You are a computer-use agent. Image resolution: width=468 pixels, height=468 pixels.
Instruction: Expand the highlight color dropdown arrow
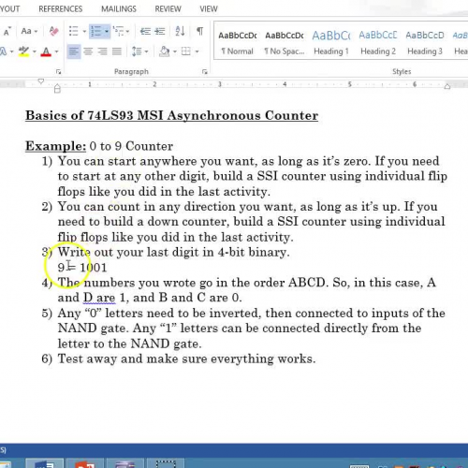[35, 51]
